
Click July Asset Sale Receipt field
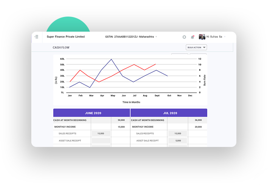(x=177, y=141)
